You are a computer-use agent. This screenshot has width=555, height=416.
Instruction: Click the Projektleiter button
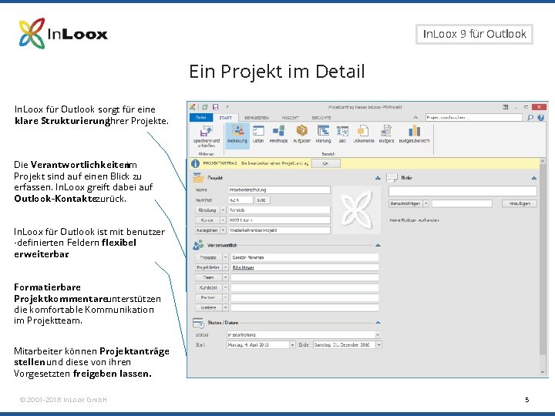pyautogui.click(x=208, y=267)
